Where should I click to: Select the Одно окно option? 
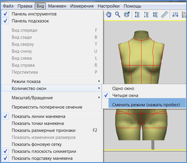click(x=123, y=88)
